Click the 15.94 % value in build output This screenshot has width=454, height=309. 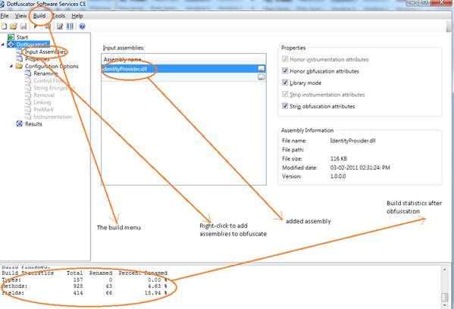[156, 293]
